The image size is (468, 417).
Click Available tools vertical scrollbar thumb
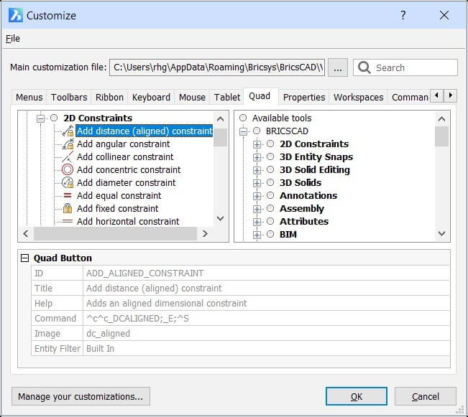[441, 136]
